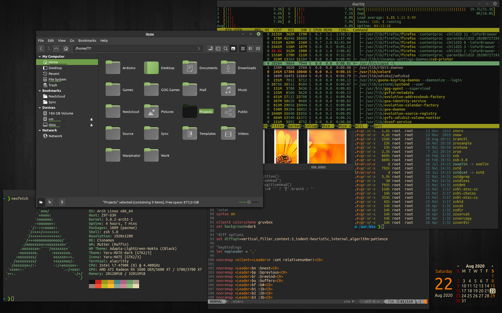
Task: Show tree view in sidebar
Action: click(50, 202)
